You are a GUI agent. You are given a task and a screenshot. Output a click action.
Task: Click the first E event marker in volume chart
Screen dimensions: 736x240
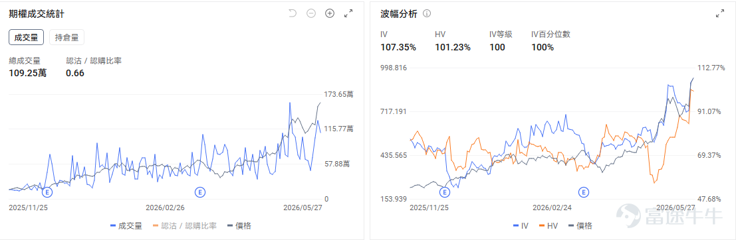click(x=47, y=192)
